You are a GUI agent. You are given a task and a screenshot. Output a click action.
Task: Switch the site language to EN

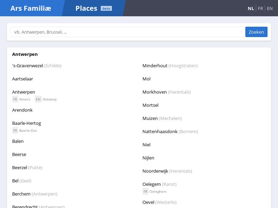270,8
